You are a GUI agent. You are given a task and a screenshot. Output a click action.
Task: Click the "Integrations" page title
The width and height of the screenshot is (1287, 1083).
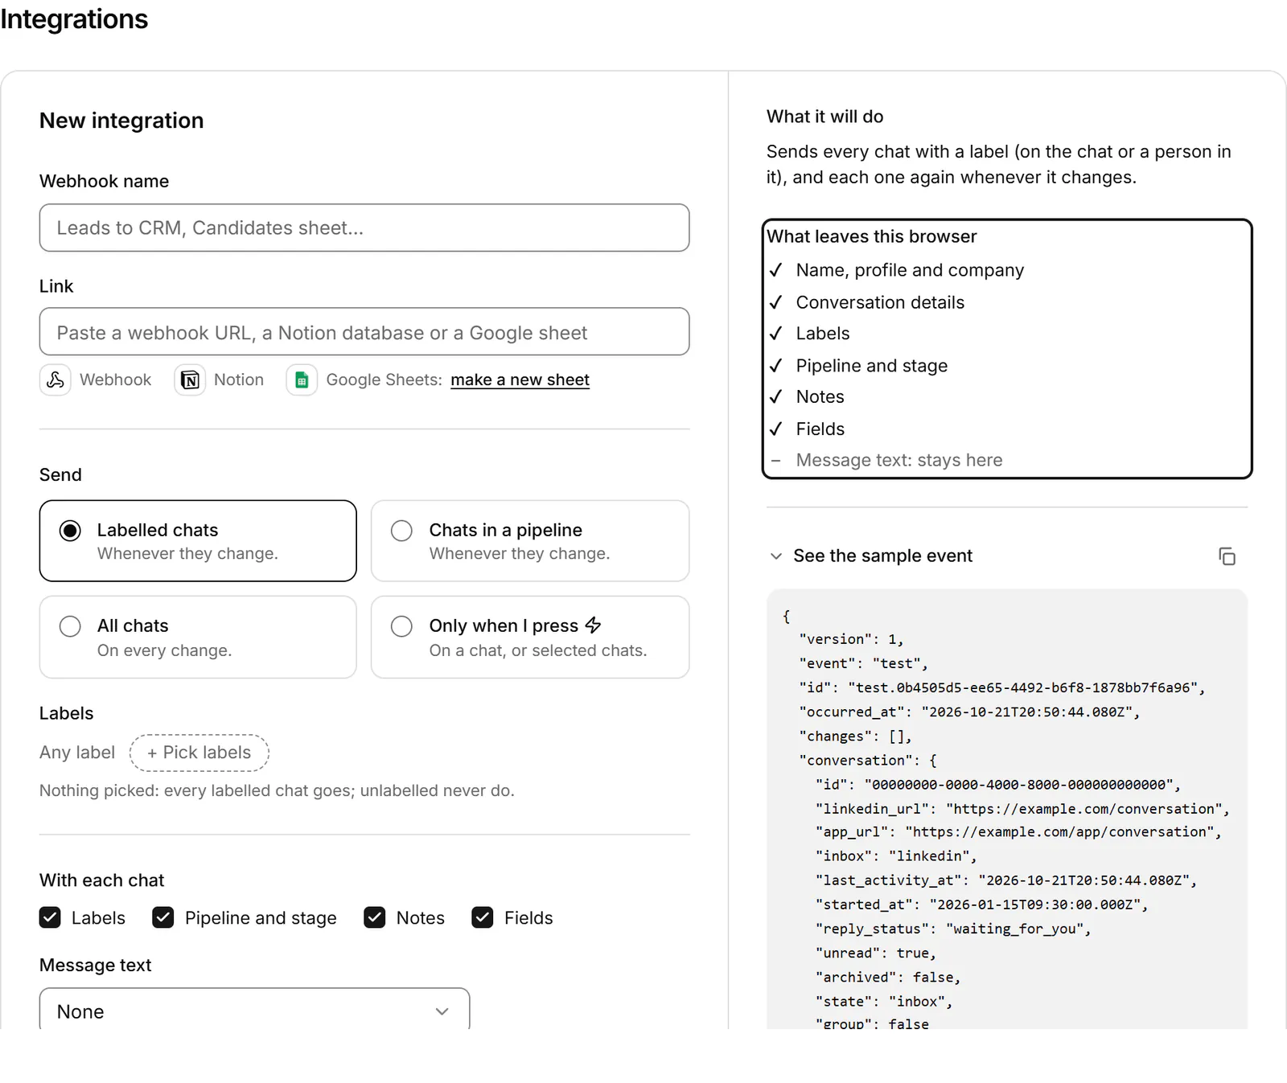[74, 18]
